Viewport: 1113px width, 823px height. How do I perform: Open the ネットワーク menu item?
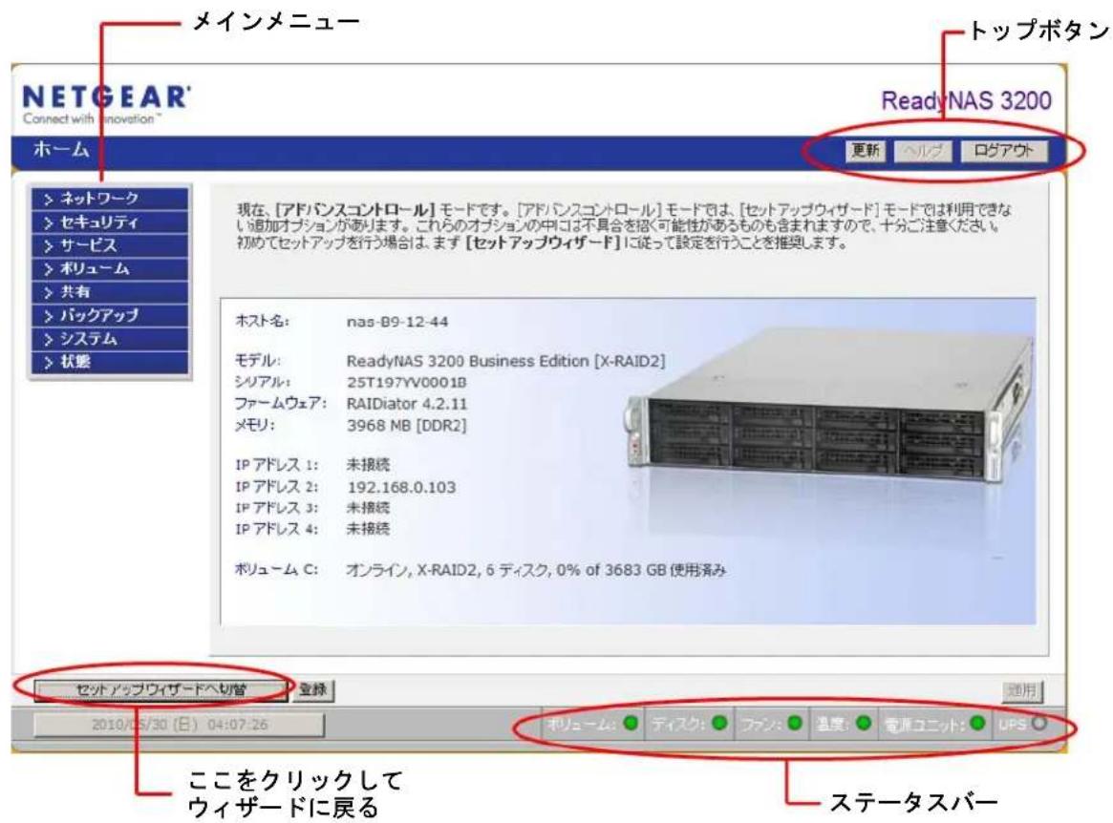click(110, 199)
